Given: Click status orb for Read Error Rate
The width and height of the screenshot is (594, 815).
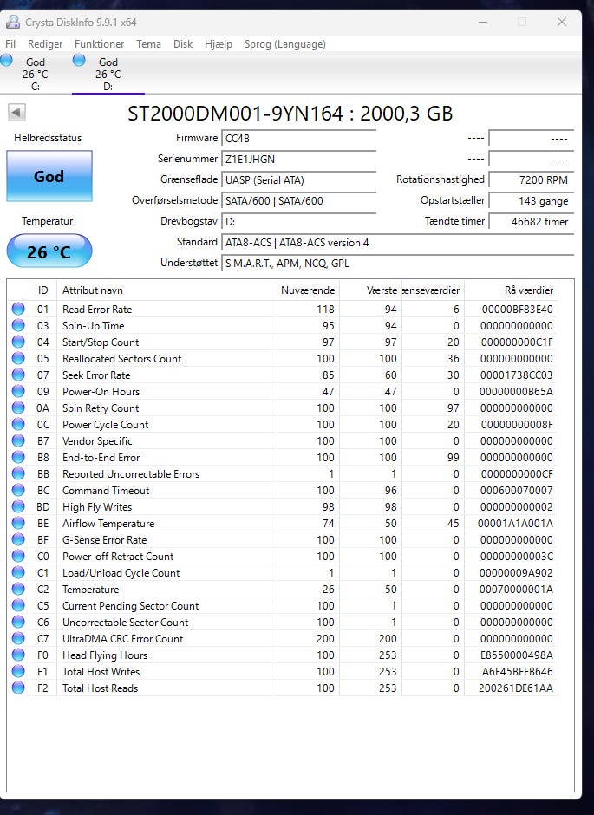Looking at the screenshot, I should [18, 309].
